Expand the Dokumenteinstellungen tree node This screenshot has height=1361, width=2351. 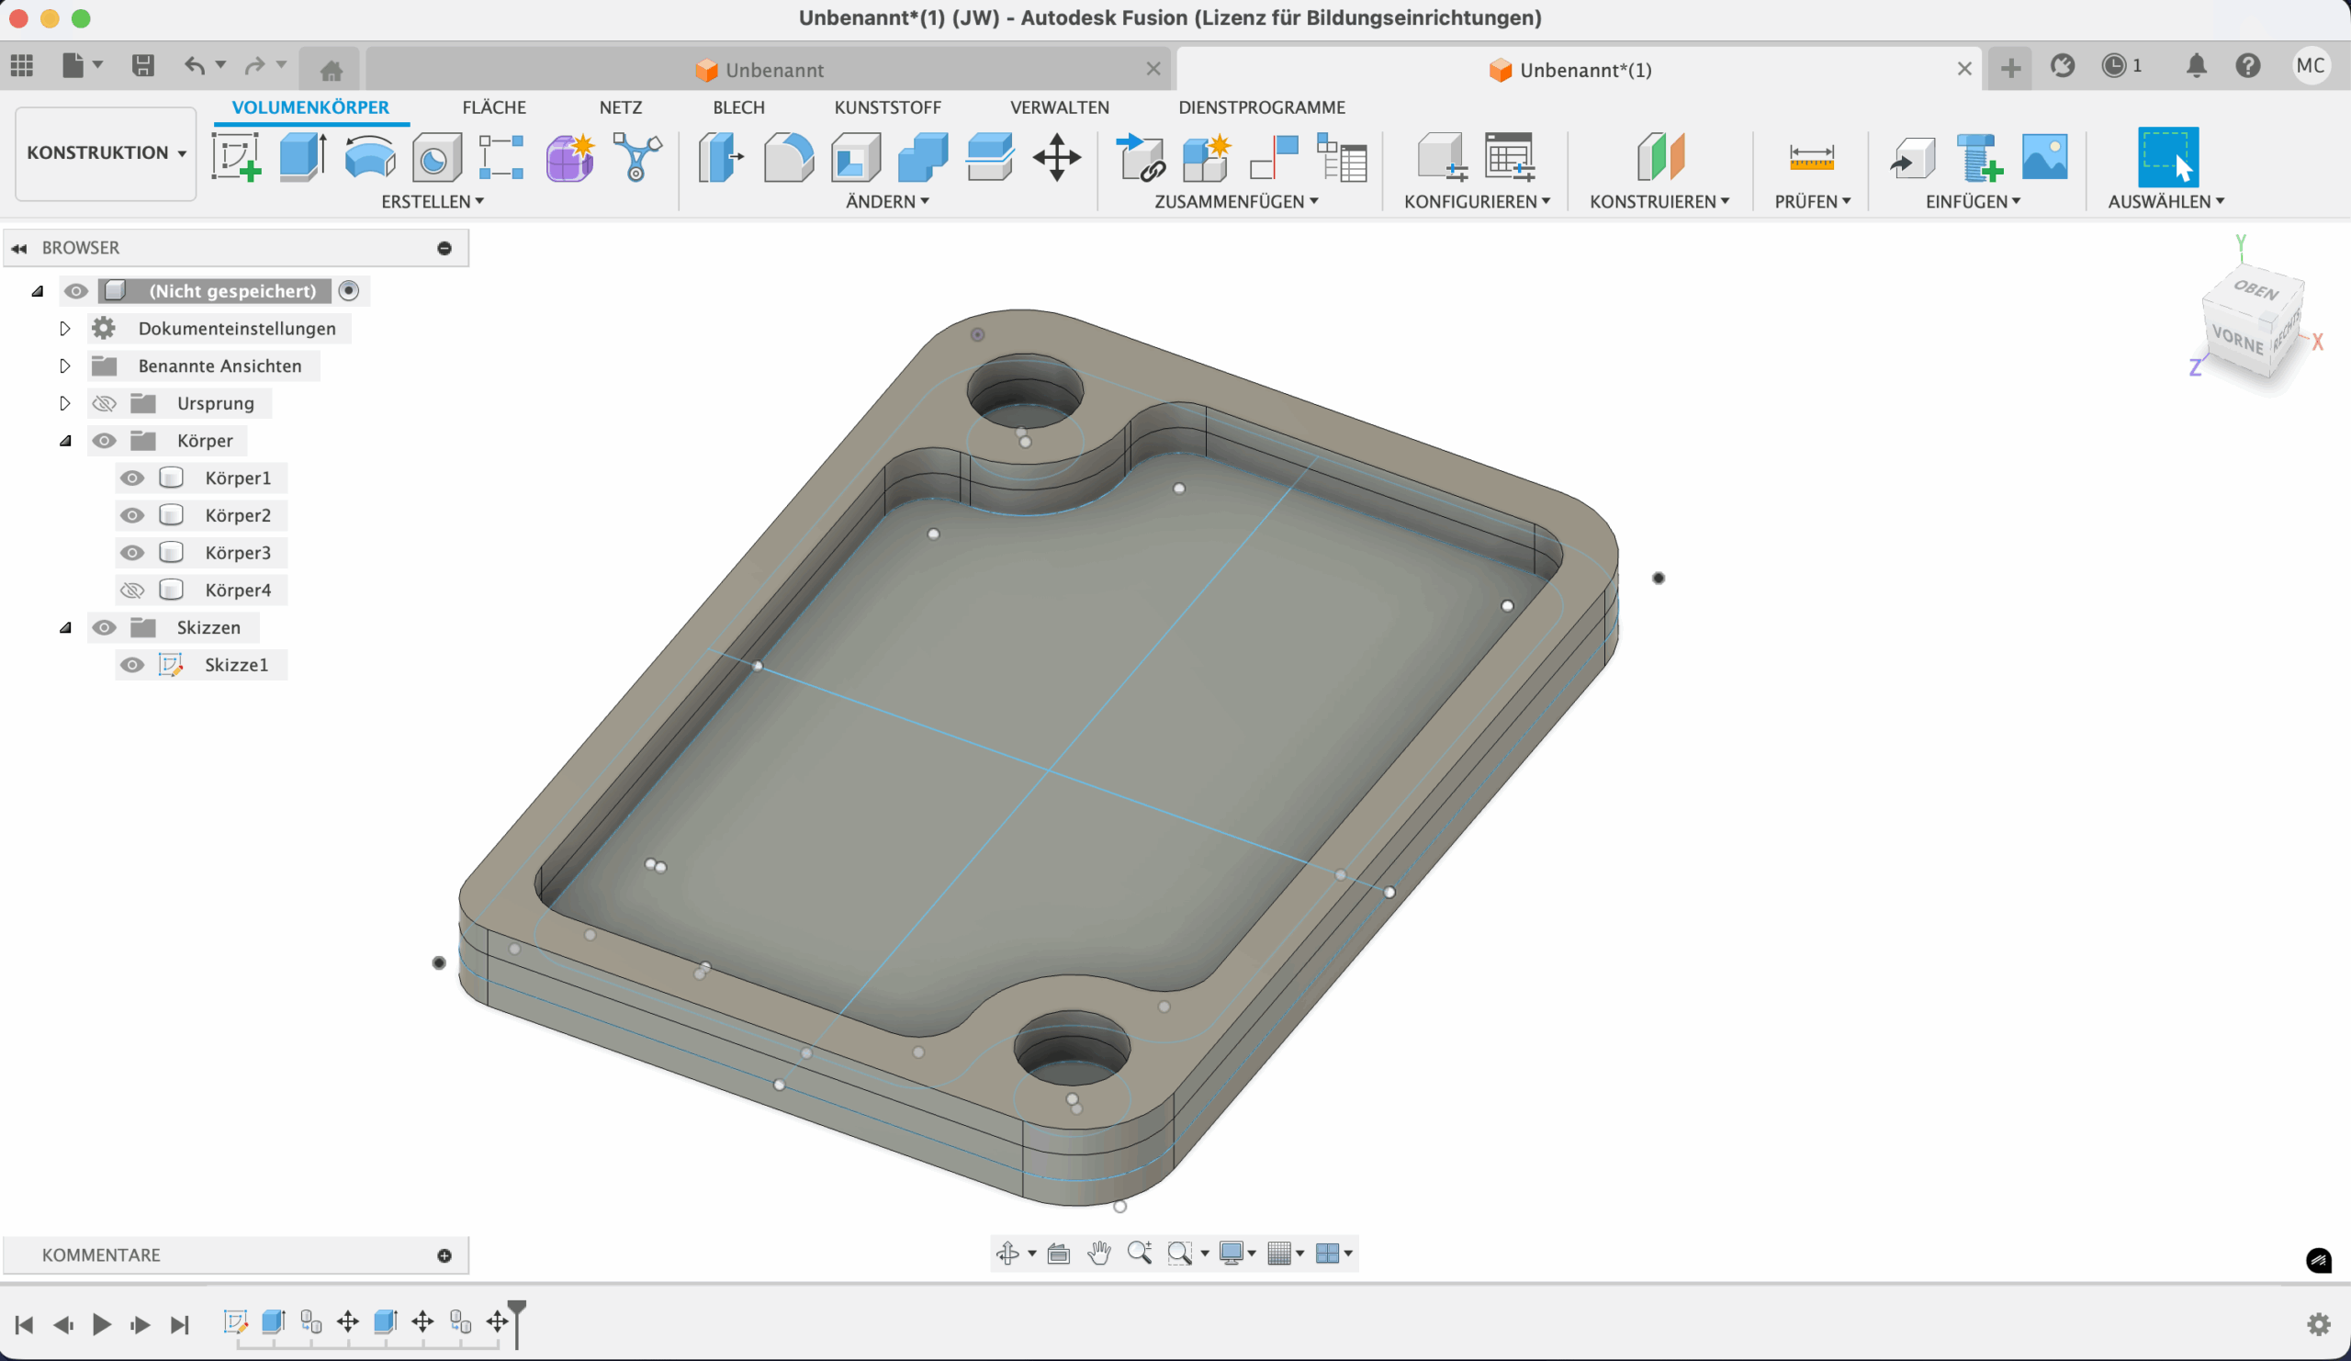point(65,329)
